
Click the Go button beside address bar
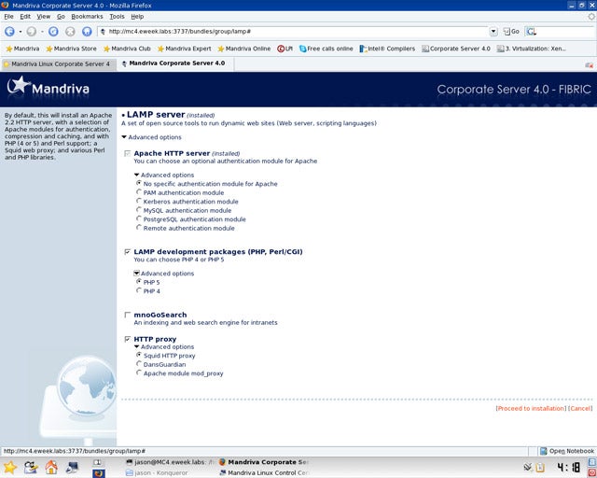click(x=511, y=32)
